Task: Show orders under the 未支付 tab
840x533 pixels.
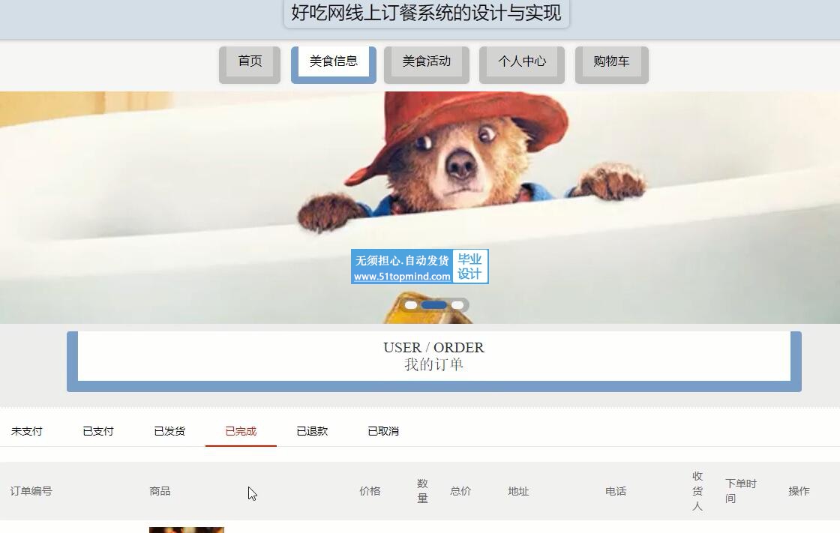Action: (27, 431)
